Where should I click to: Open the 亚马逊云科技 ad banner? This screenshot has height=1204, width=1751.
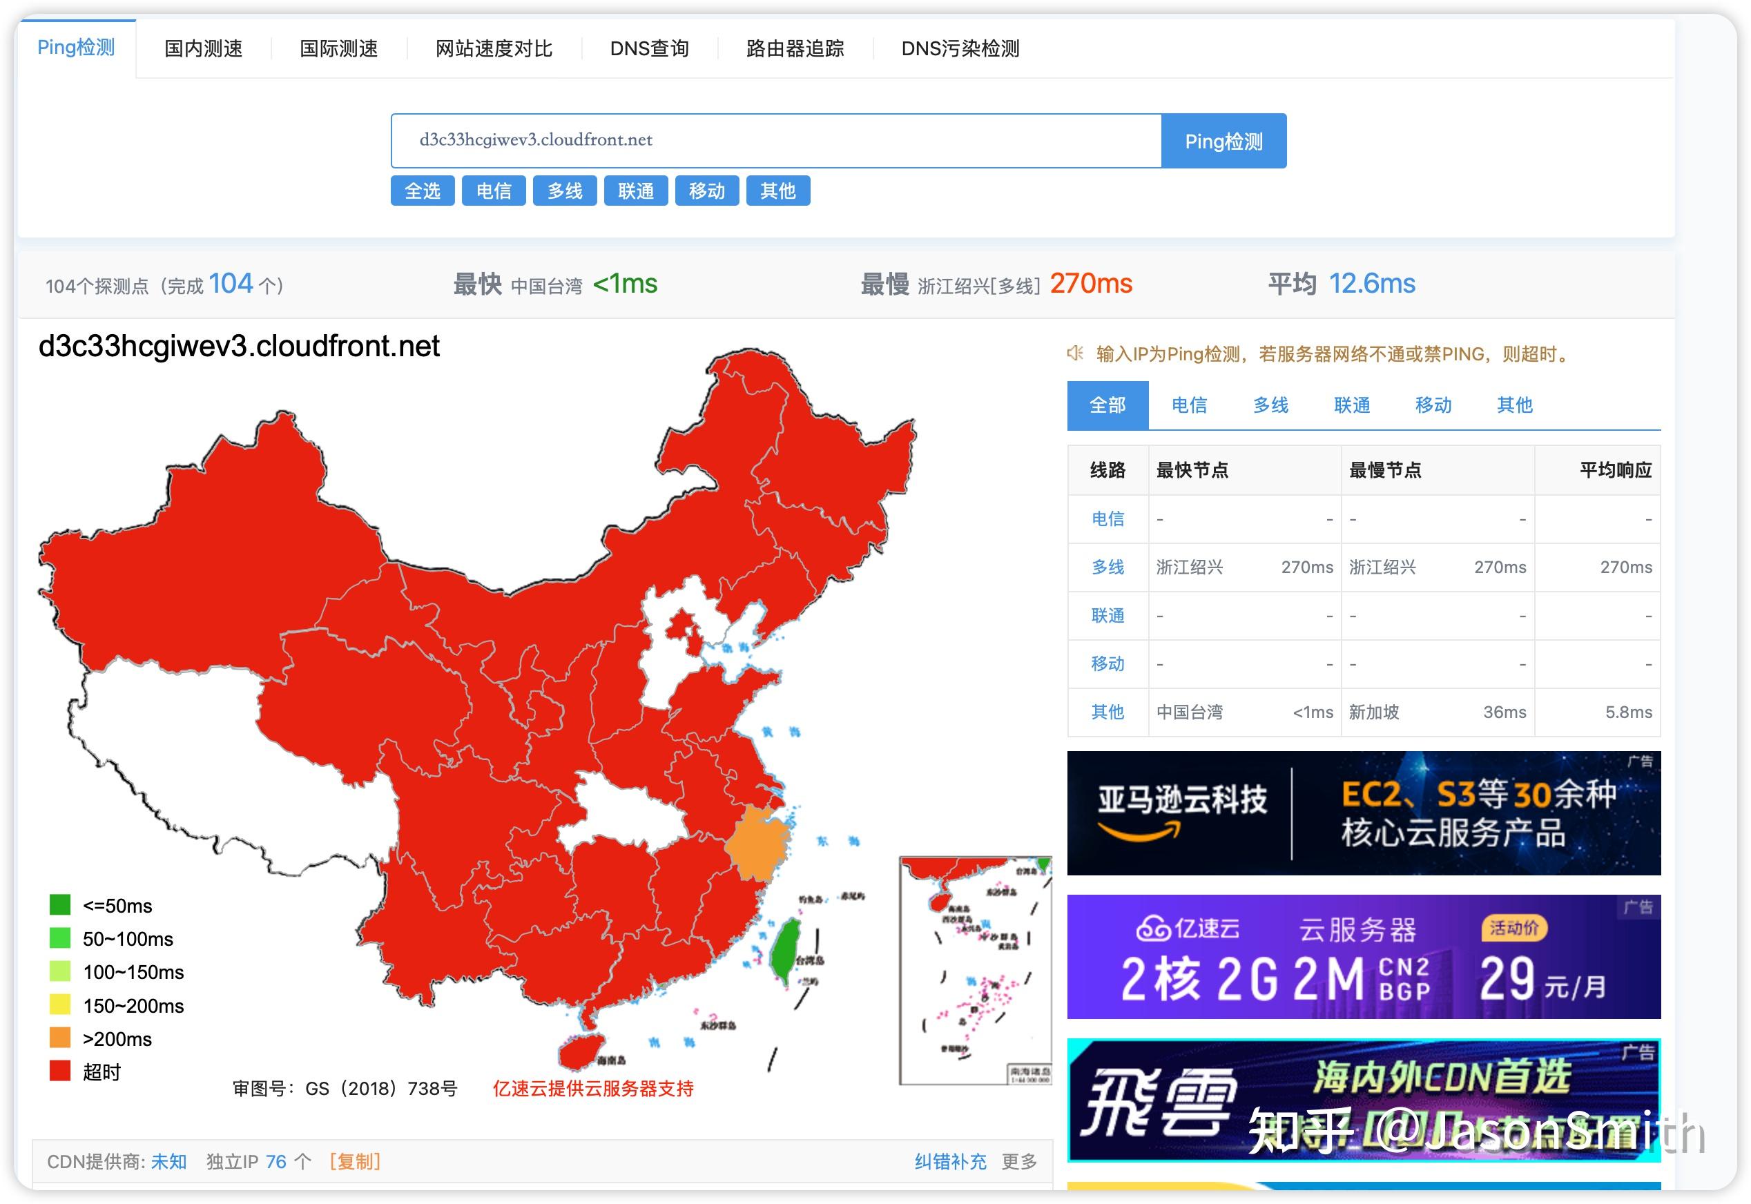pyautogui.click(x=1364, y=813)
